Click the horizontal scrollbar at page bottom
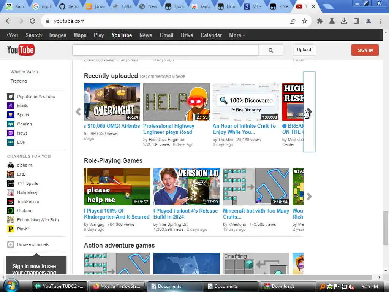389x292 pixels. tap(188, 277)
